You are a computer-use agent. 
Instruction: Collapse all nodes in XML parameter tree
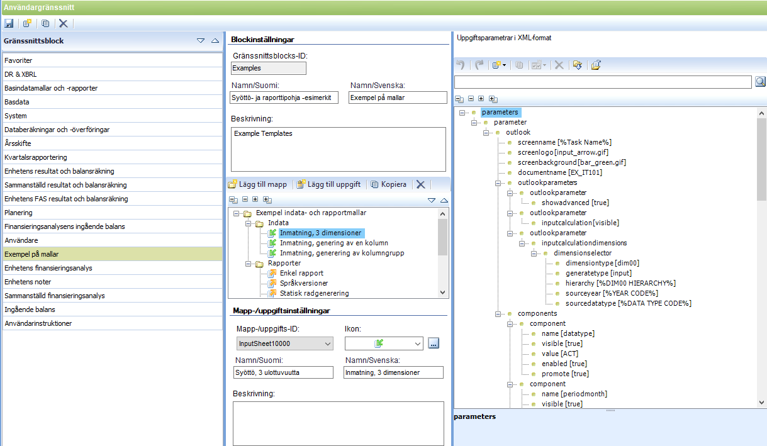point(459,99)
